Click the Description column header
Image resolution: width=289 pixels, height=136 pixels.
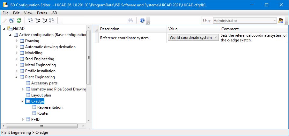(x=132, y=29)
